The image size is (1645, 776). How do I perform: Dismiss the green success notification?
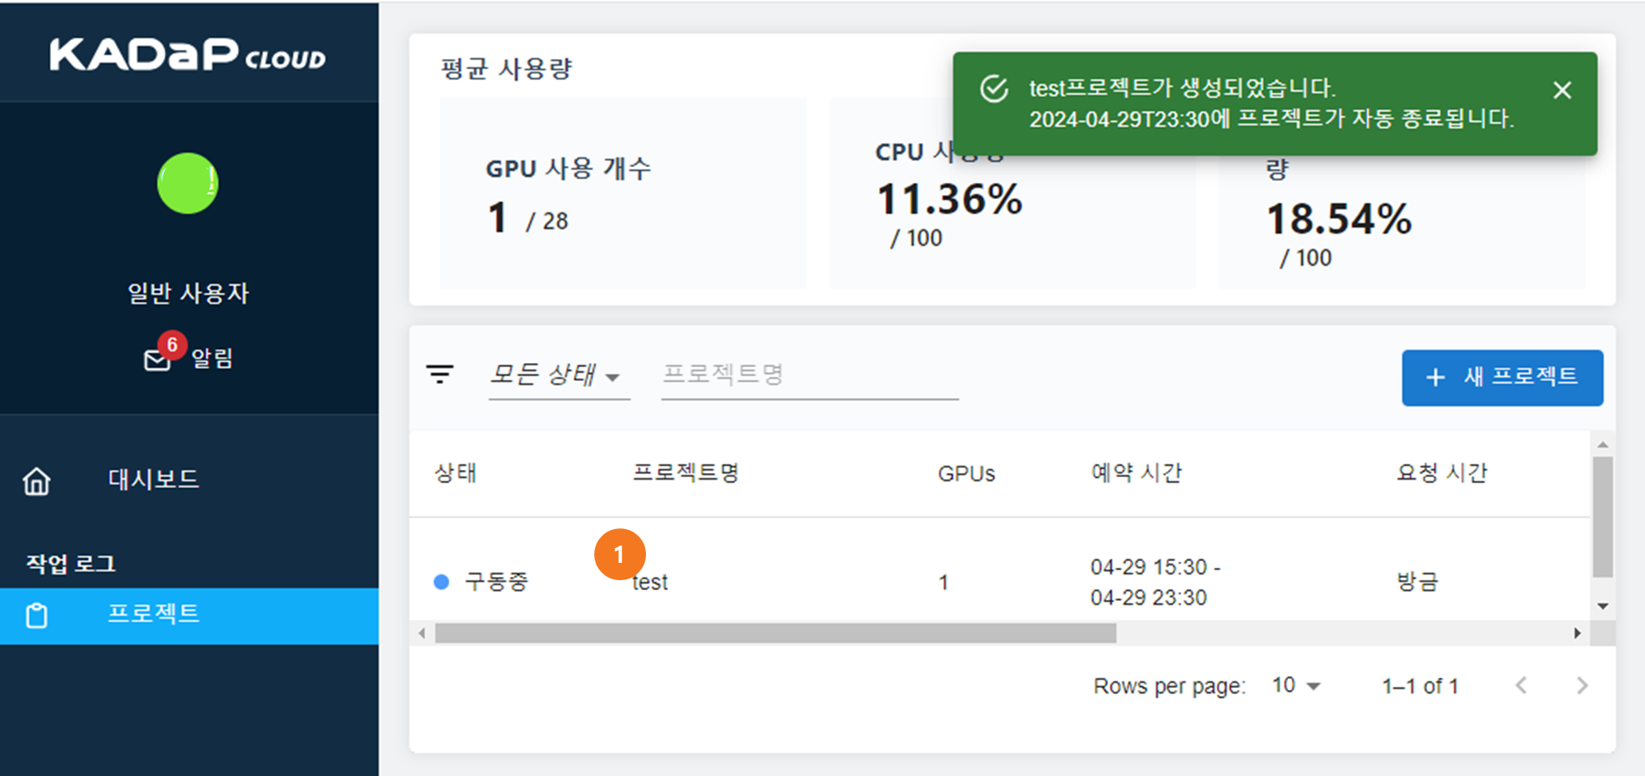pyautogui.click(x=1562, y=90)
